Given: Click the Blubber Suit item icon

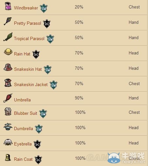Looking at the screenshot, I should [8, 111].
